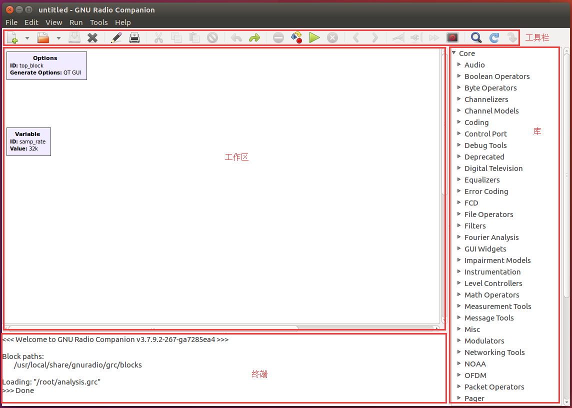Generate the flow graph
The width and height of the screenshot is (572, 408).
pos(296,37)
